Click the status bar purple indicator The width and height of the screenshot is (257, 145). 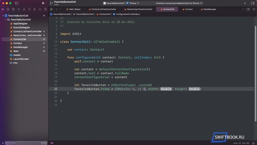tap(52, 143)
